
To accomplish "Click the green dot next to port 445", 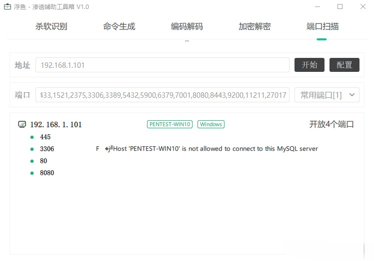I will coord(32,137).
